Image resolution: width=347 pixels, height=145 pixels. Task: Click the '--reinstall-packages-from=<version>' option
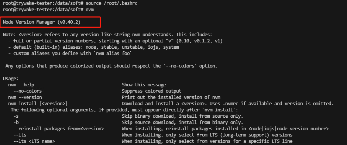pos(58,129)
